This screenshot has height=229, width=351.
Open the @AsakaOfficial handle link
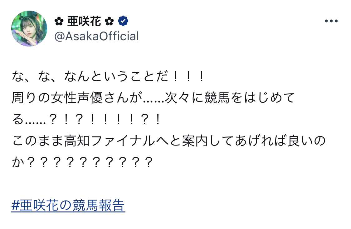96,36
